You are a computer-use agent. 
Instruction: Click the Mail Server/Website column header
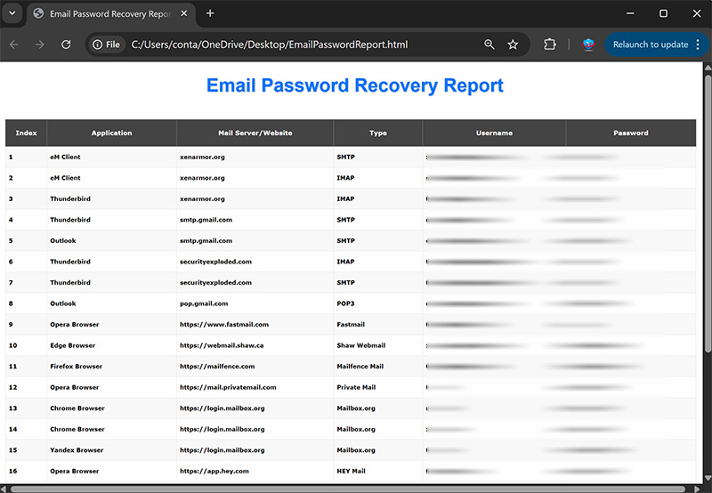point(255,133)
